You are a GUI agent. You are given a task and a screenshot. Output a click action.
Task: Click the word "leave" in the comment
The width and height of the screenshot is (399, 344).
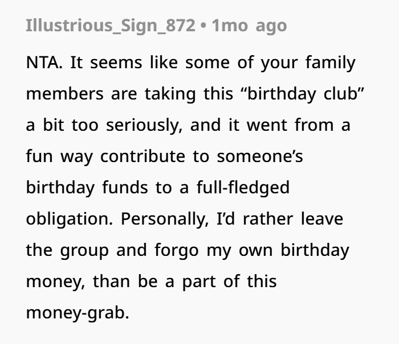tap(321, 219)
